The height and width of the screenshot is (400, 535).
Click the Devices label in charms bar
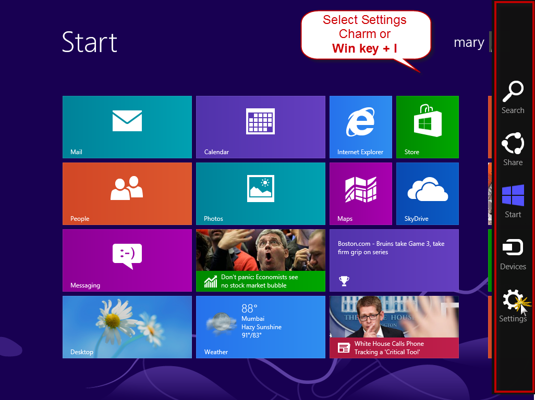click(x=513, y=267)
